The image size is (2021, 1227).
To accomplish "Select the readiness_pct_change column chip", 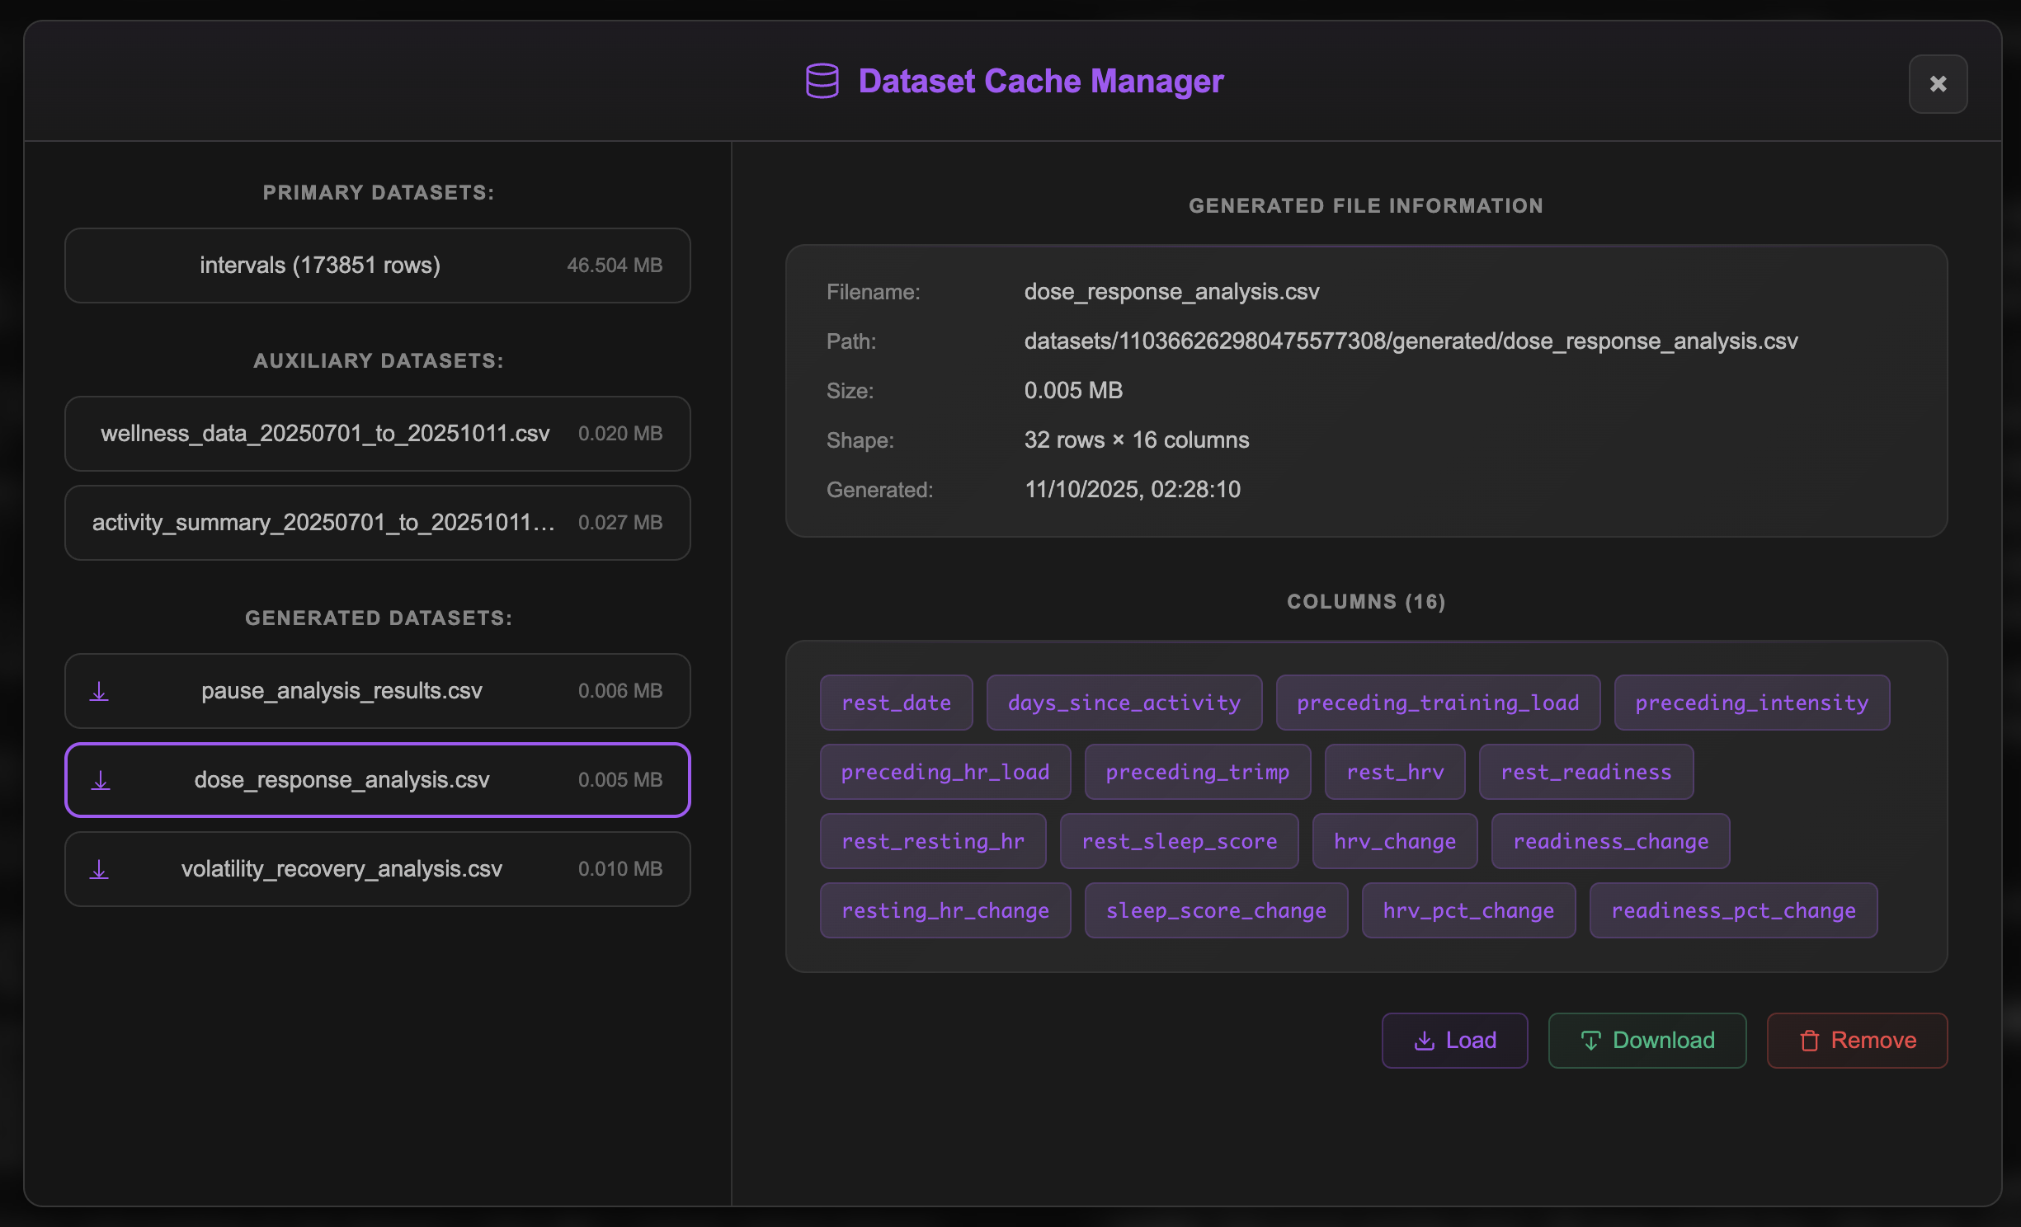I will click(1733, 910).
